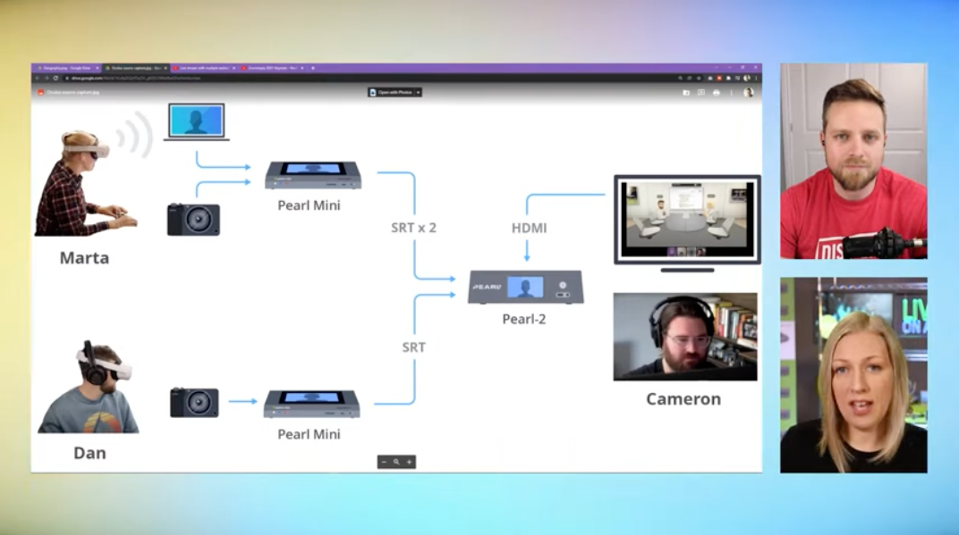Restore the browser window using maximize button
The image size is (959, 535).
[743, 67]
